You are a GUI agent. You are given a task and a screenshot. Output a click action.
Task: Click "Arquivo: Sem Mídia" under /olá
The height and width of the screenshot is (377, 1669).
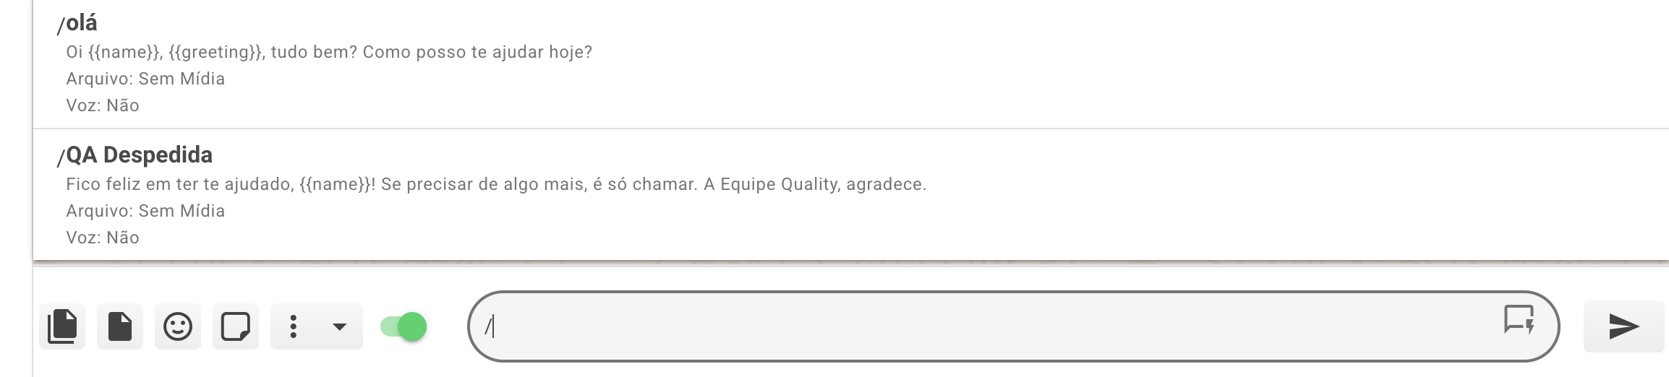[x=145, y=79]
